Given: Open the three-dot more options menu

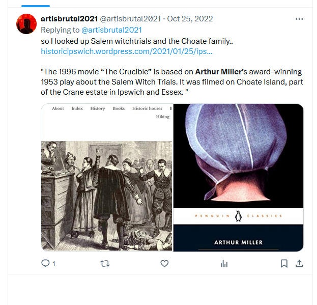Looking at the screenshot, I should coord(299,19).
